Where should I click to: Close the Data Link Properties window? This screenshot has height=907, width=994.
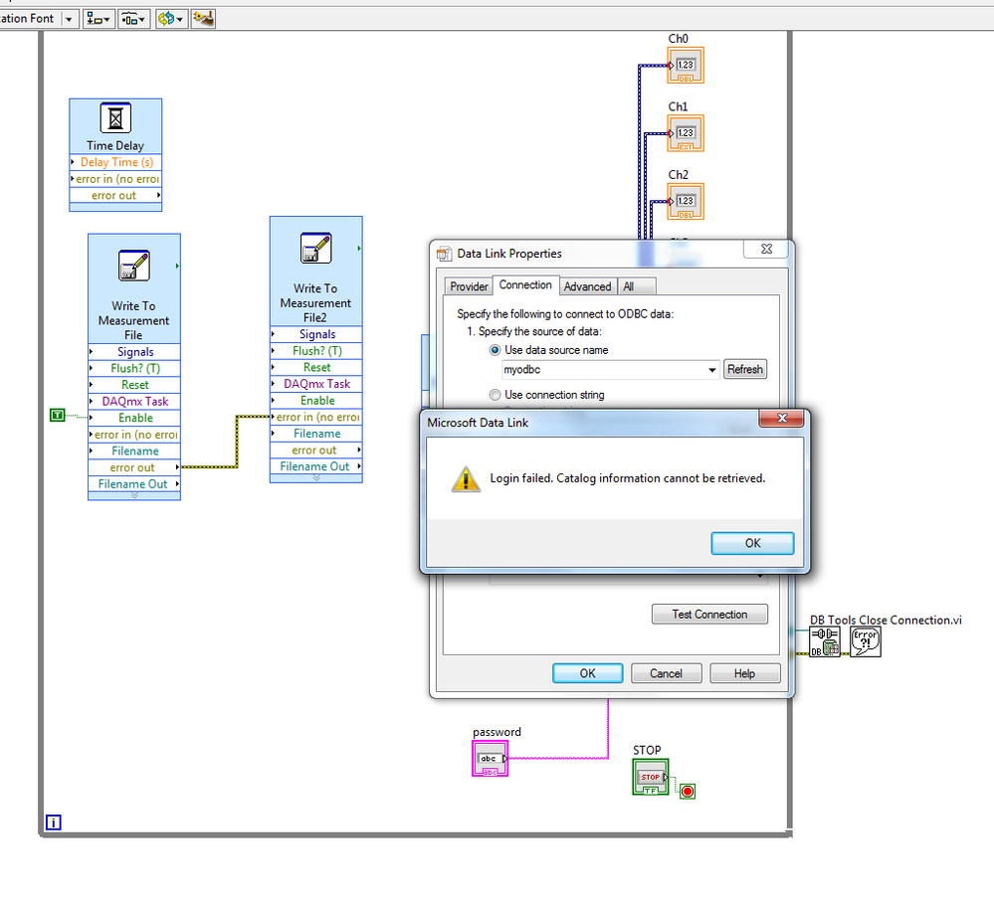point(766,249)
